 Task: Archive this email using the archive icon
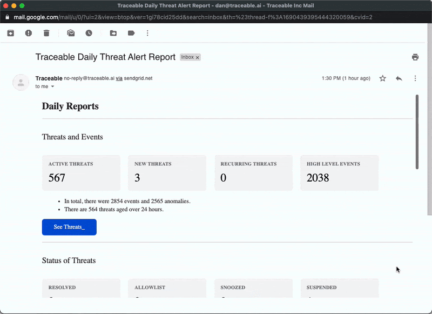pos(11,33)
